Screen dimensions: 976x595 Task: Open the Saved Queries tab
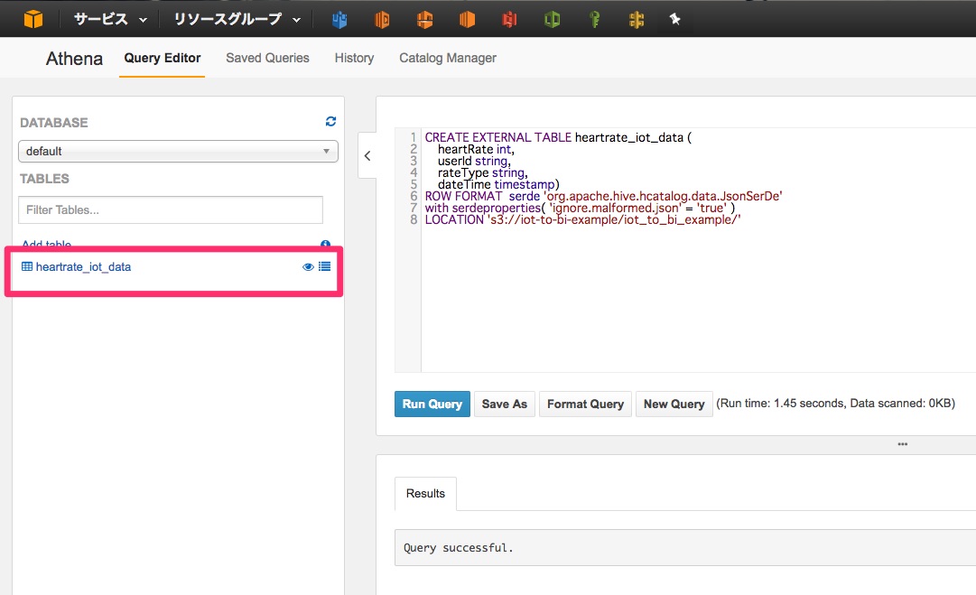coord(267,58)
